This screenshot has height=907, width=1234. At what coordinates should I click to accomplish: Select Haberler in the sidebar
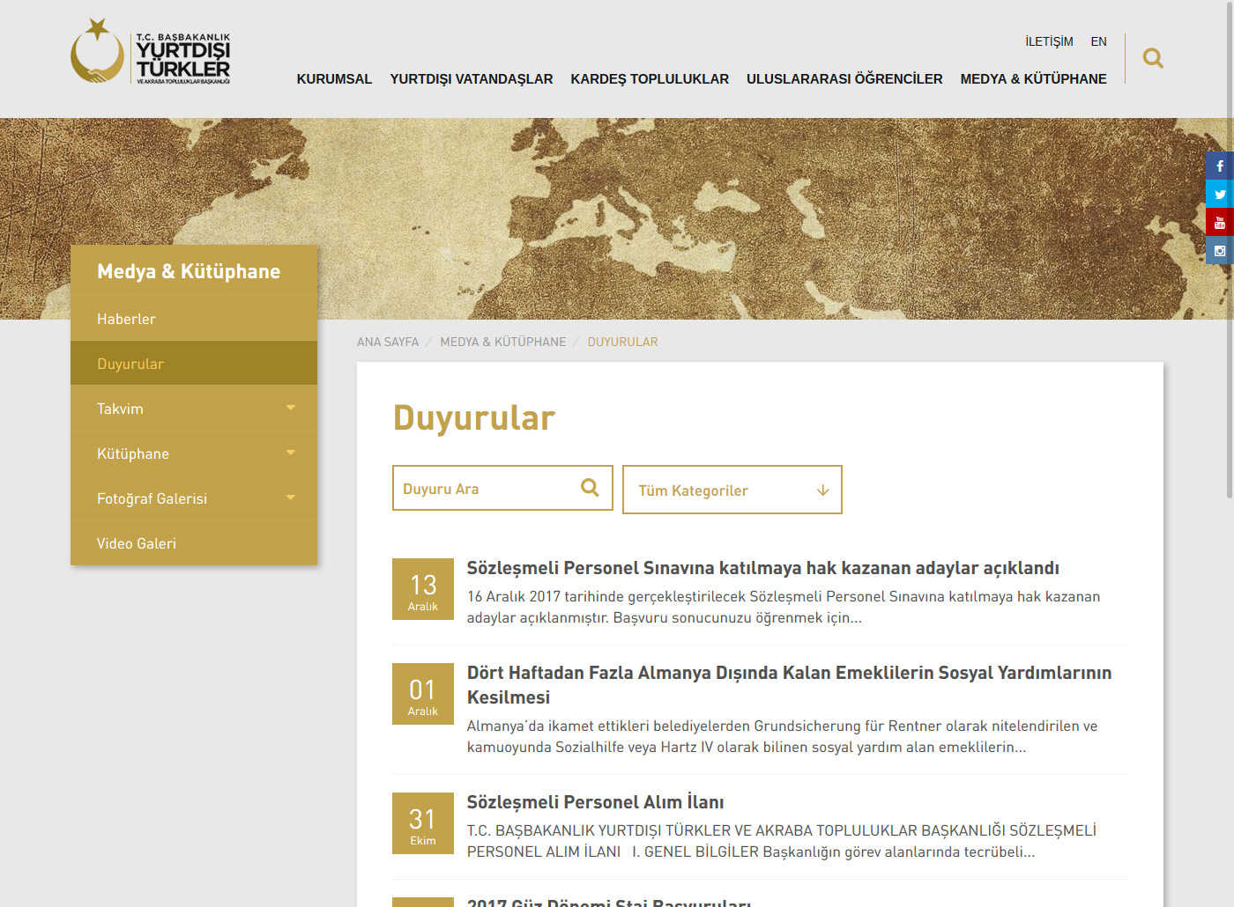pyautogui.click(x=126, y=319)
